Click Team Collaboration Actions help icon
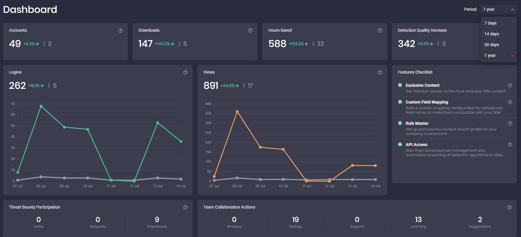The height and width of the screenshot is (237, 521). (x=509, y=207)
